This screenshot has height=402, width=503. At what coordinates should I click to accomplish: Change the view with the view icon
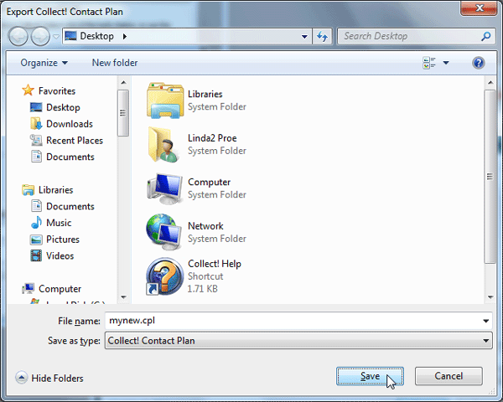click(429, 63)
